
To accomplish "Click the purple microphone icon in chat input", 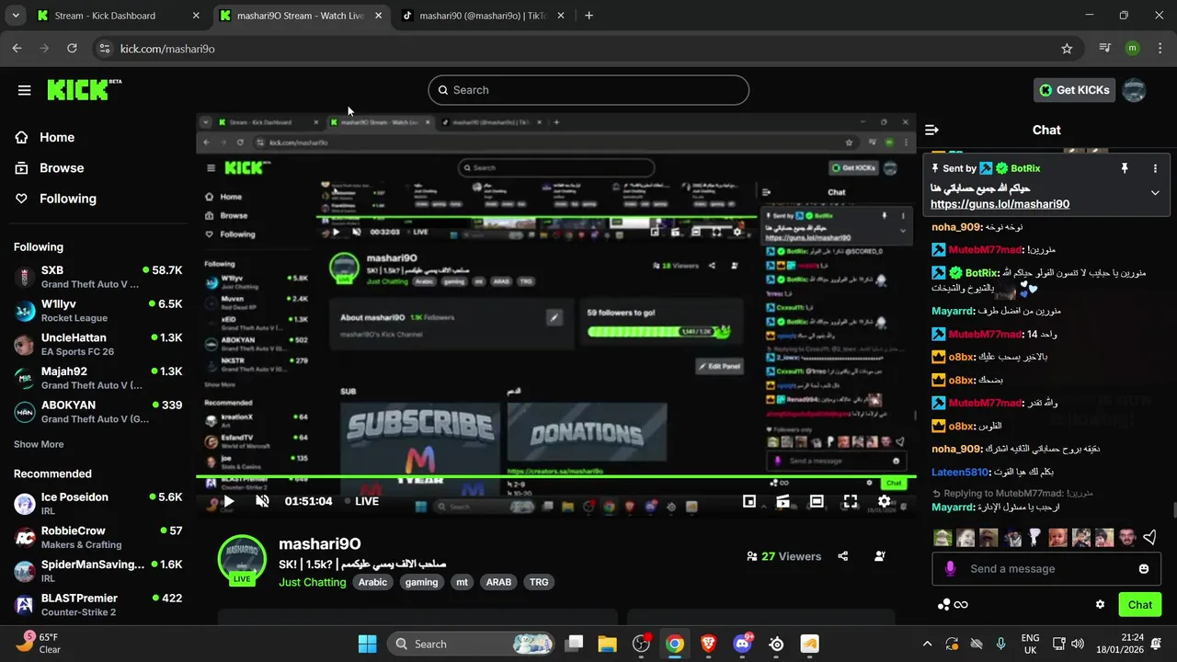I will [x=950, y=568].
